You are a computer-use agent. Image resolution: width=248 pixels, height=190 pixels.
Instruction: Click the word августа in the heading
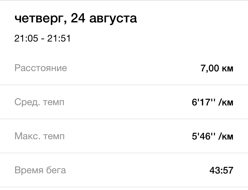click(x=113, y=19)
